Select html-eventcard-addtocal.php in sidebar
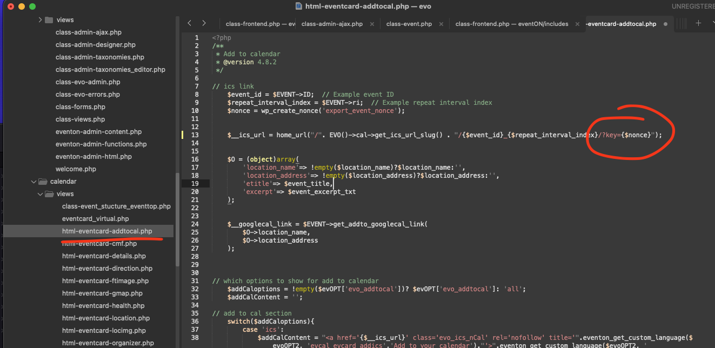The height and width of the screenshot is (348, 715). coord(107,231)
